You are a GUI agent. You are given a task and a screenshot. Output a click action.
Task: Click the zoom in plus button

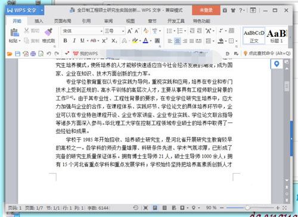point(278,207)
